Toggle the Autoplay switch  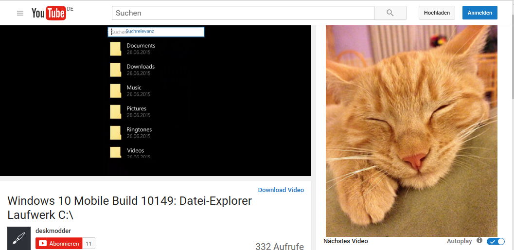coord(496,241)
